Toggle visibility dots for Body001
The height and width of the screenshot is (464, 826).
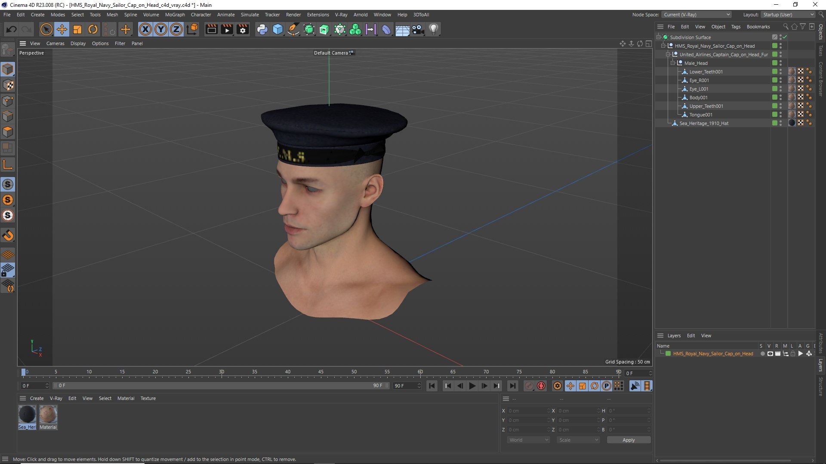point(780,98)
